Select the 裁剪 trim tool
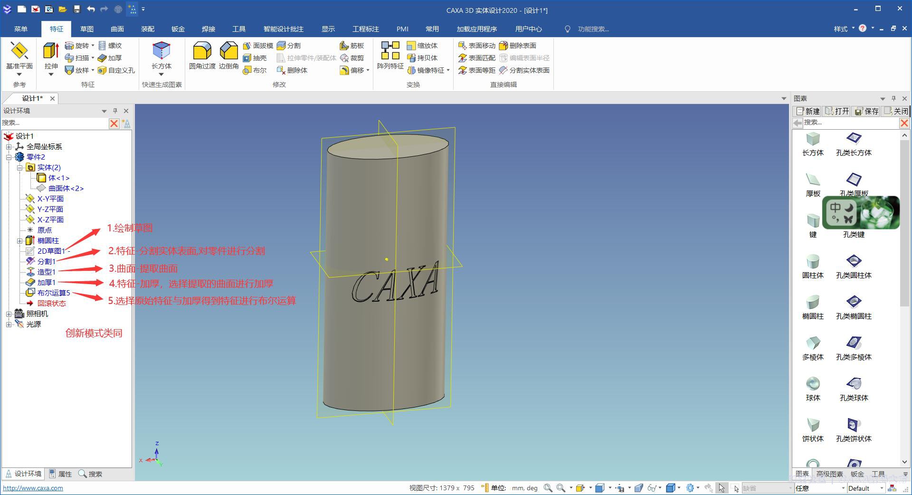 click(352, 58)
